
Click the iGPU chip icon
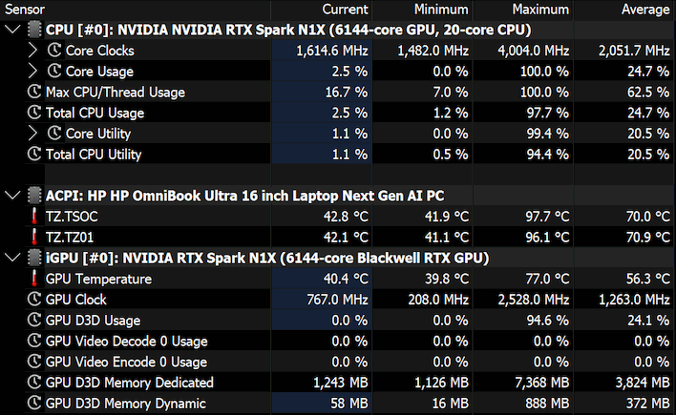coord(34,258)
